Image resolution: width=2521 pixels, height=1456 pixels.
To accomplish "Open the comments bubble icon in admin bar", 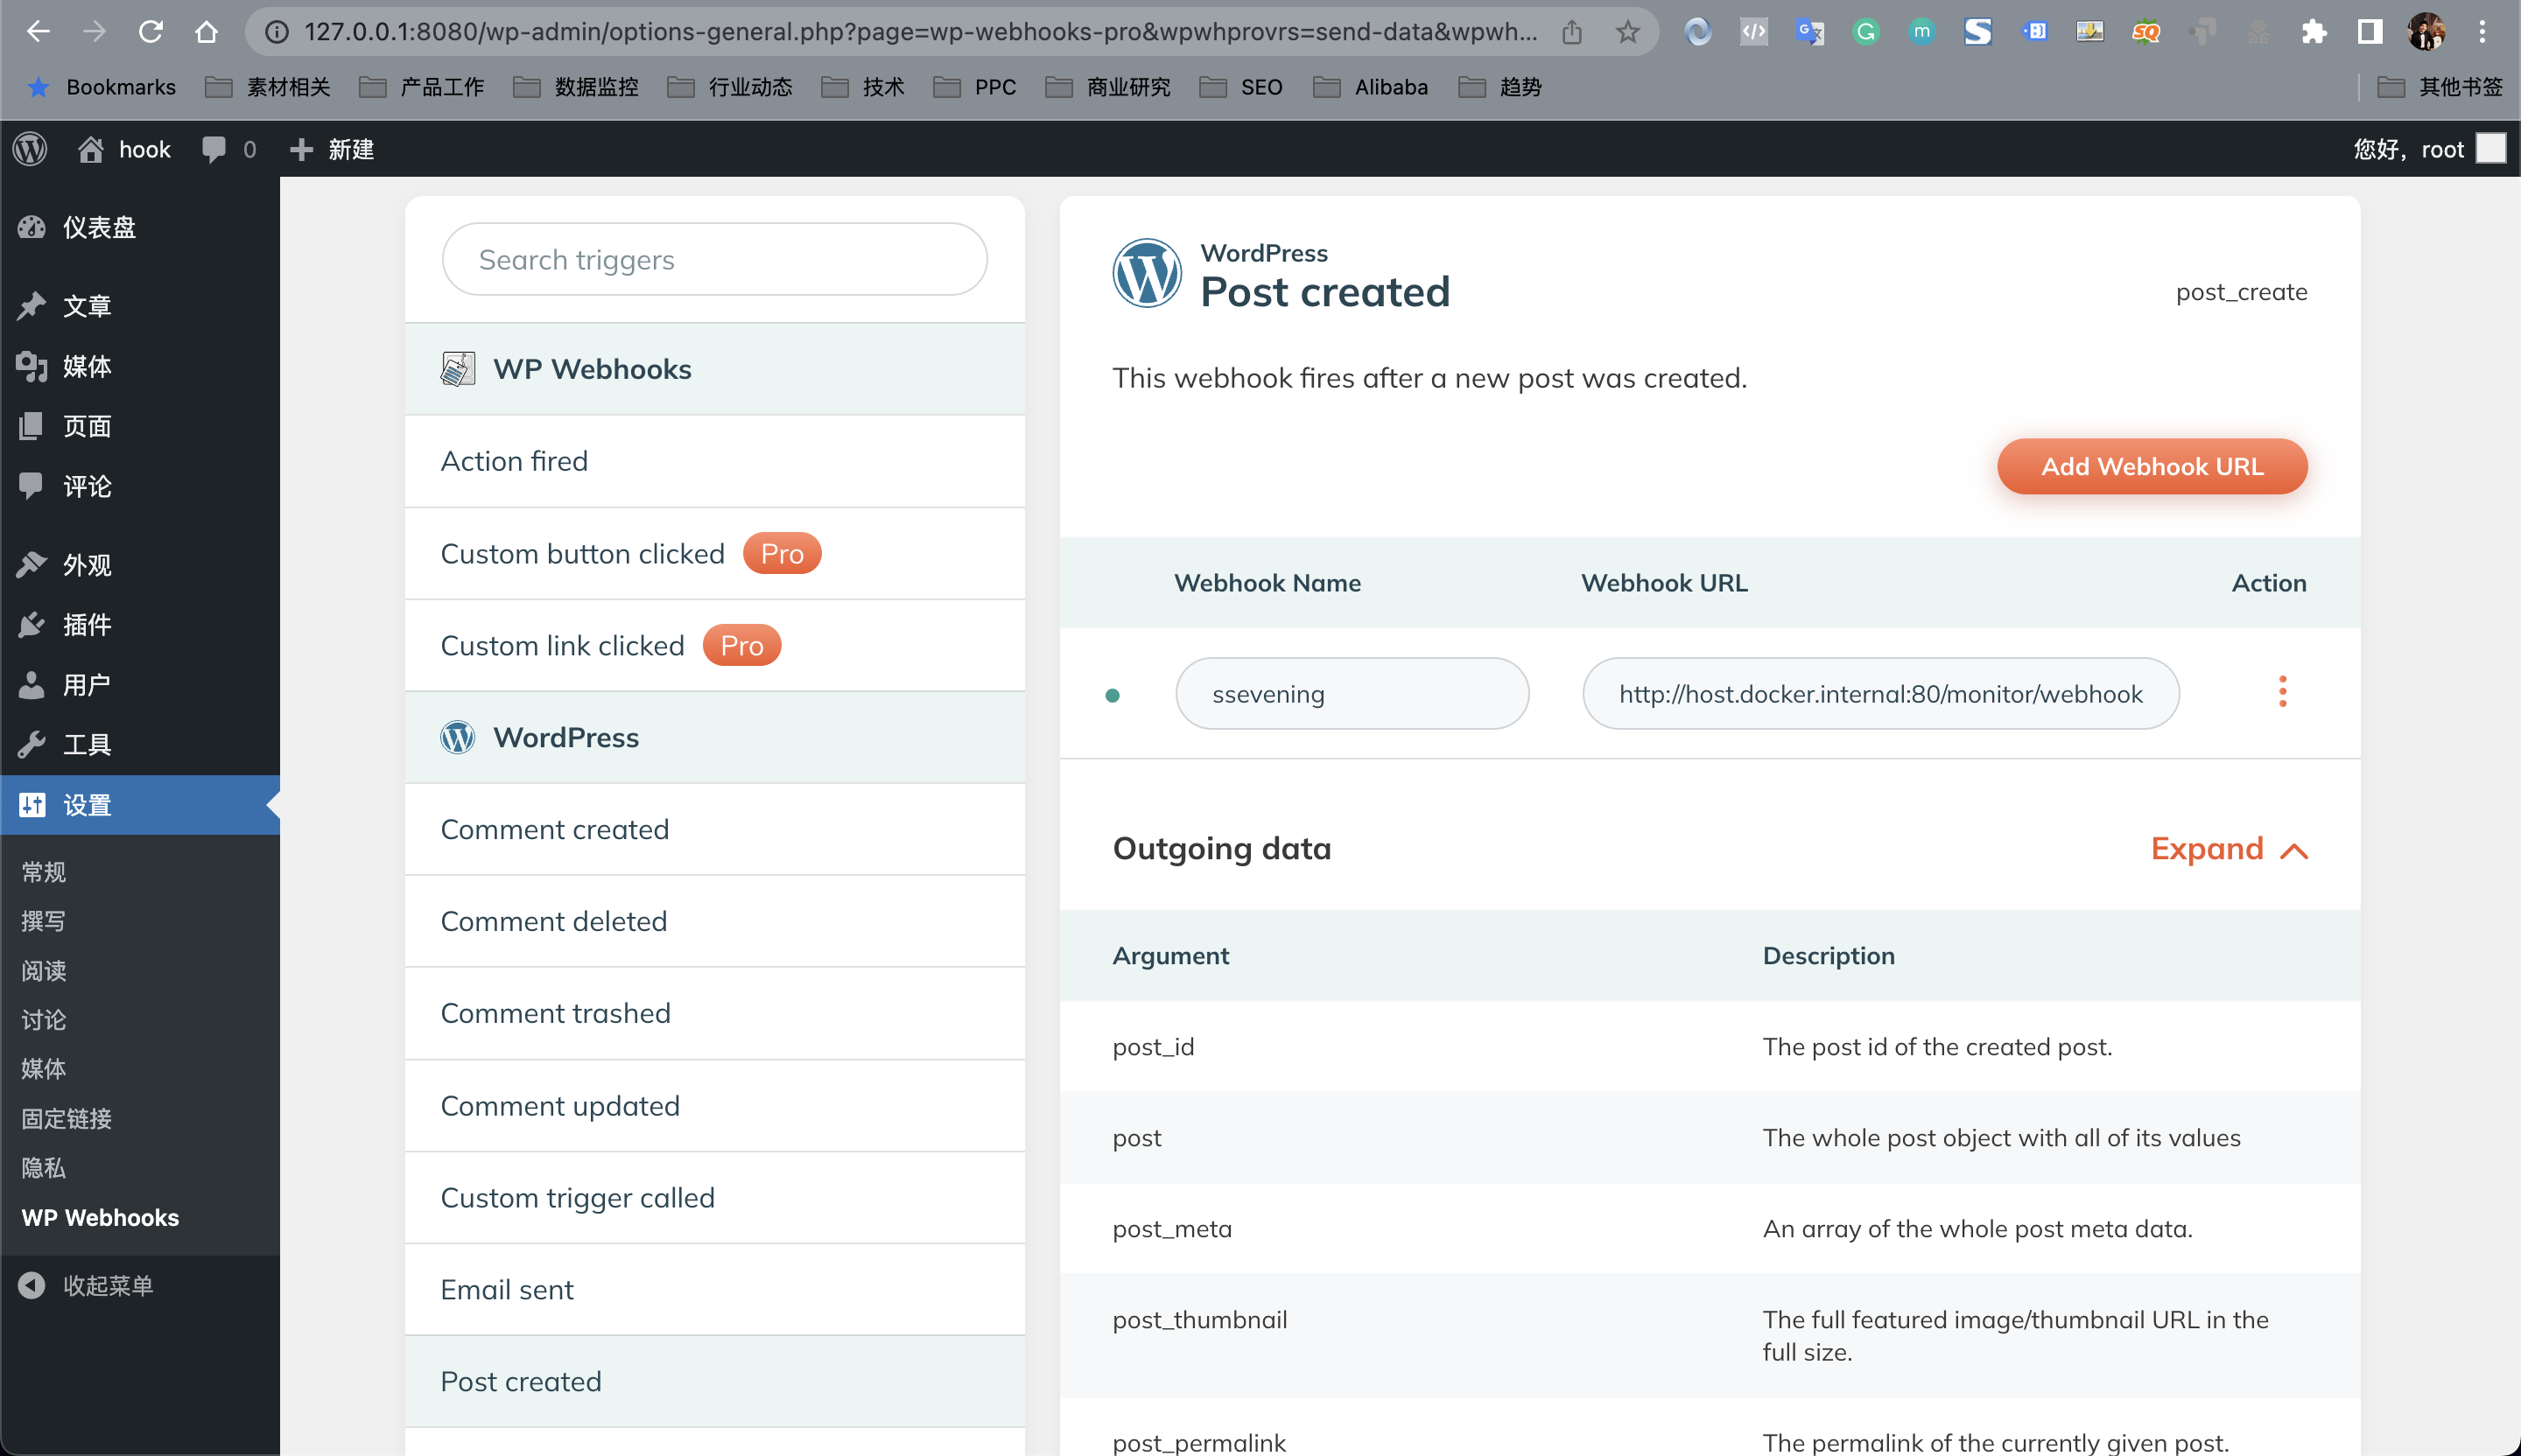I will tap(214, 148).
